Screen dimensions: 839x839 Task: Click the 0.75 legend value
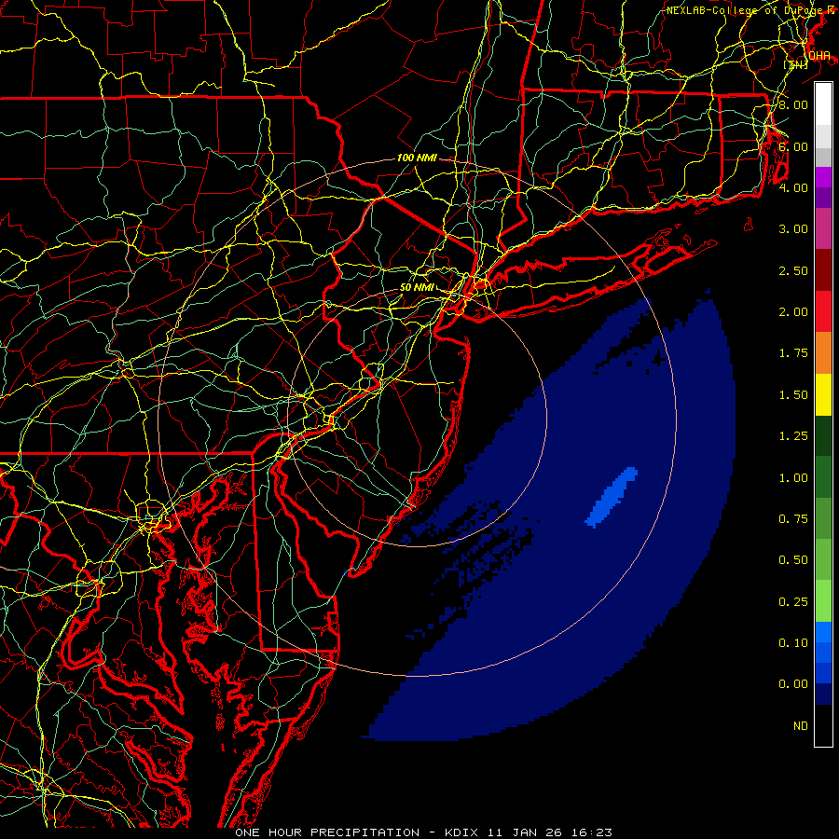[793, 519]
